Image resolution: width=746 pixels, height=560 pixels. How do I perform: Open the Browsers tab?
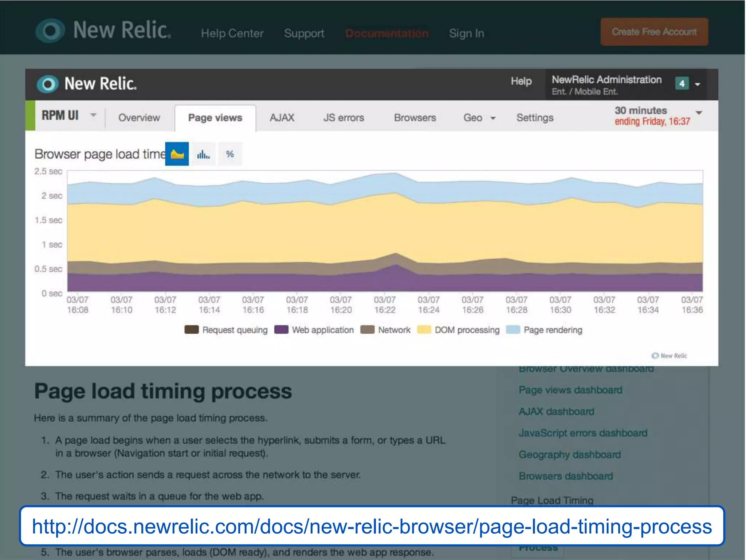[415, 118]
